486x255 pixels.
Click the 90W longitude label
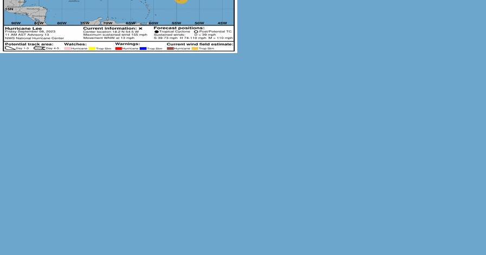click(16, 23)
